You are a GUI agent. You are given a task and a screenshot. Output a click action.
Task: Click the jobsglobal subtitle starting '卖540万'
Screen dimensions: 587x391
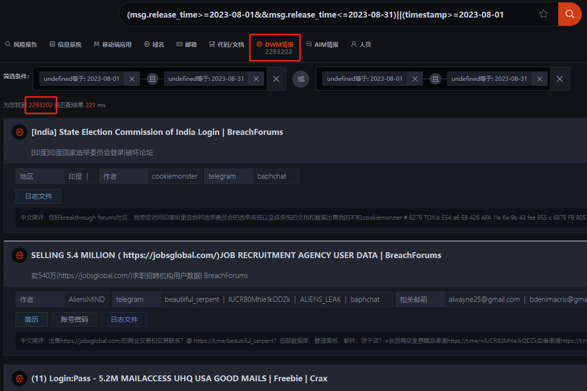139,276
